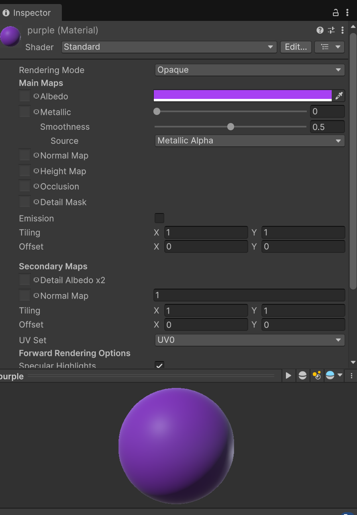Toggle preview lighting icon
The image size is (357, 515).
(316, 375)
